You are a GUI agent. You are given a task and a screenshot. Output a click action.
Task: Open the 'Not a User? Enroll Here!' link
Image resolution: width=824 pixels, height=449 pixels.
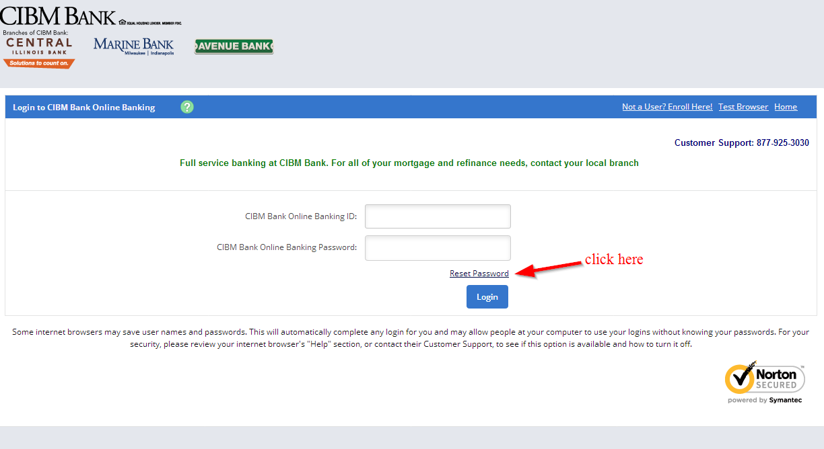(667, 107)
